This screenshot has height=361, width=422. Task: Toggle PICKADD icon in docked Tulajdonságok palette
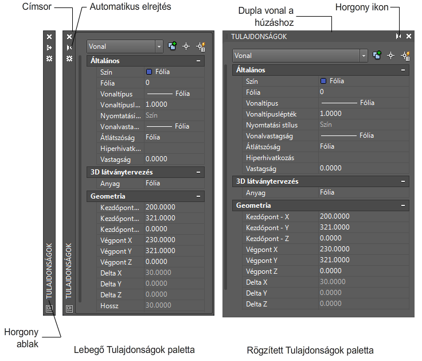(x=377, y=55)
